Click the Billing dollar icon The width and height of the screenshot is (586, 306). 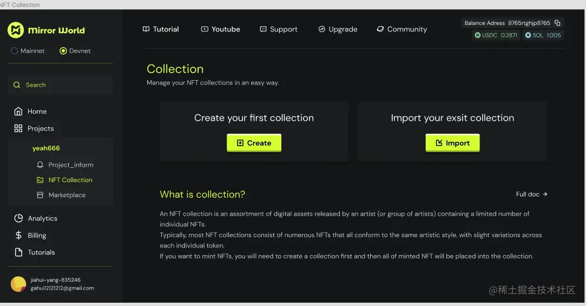pyautogui.click(x=18, y=235)
